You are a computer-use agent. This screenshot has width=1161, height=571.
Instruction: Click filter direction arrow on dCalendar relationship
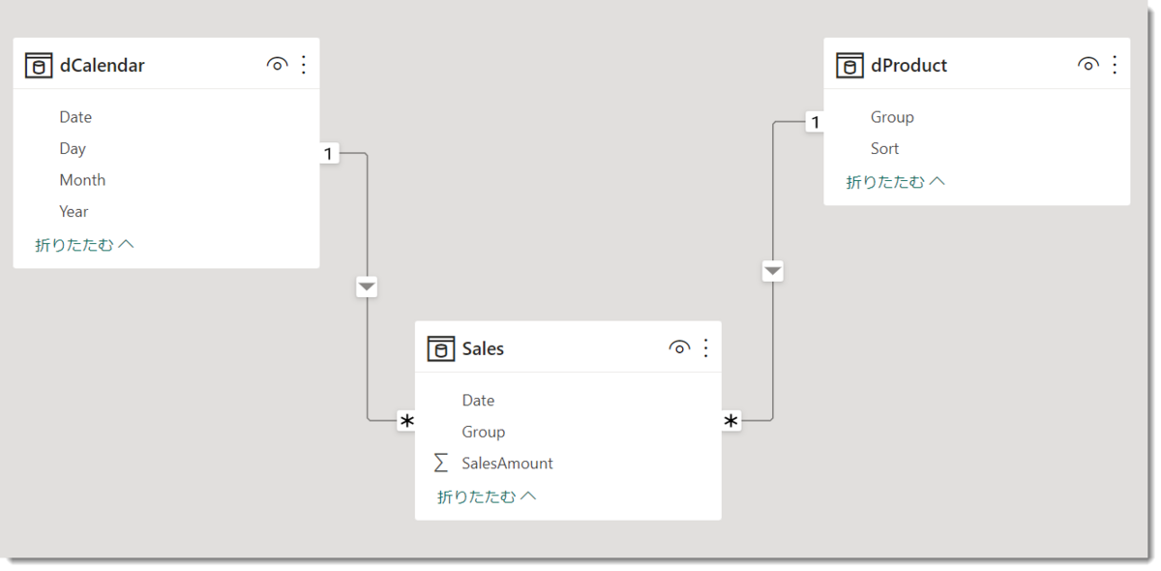367,286
